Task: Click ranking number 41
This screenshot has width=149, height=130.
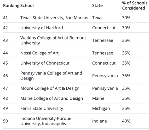Action: (5, 18)
